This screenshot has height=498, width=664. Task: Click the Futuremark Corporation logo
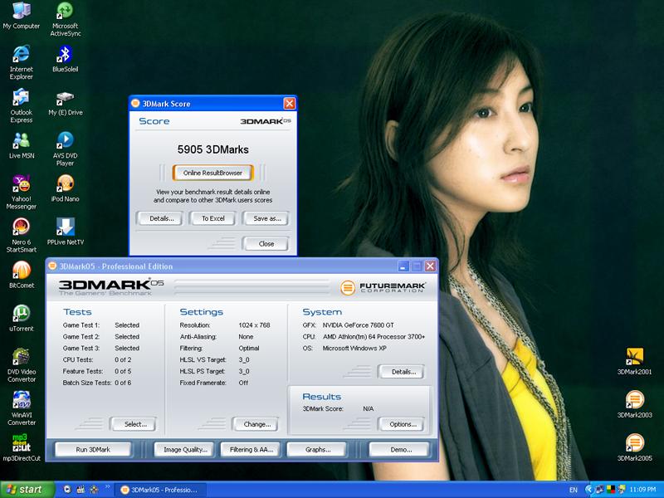[x=383, y=287]
